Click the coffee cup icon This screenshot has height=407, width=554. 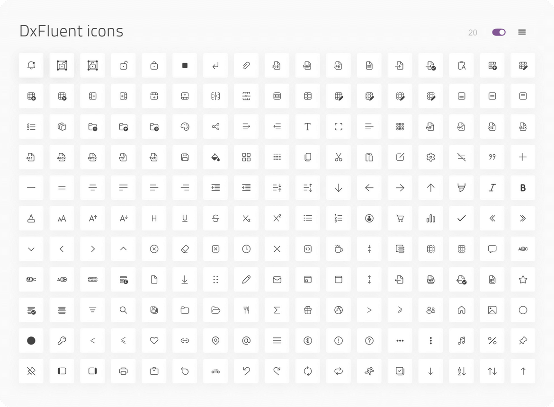tap(338, 249)
